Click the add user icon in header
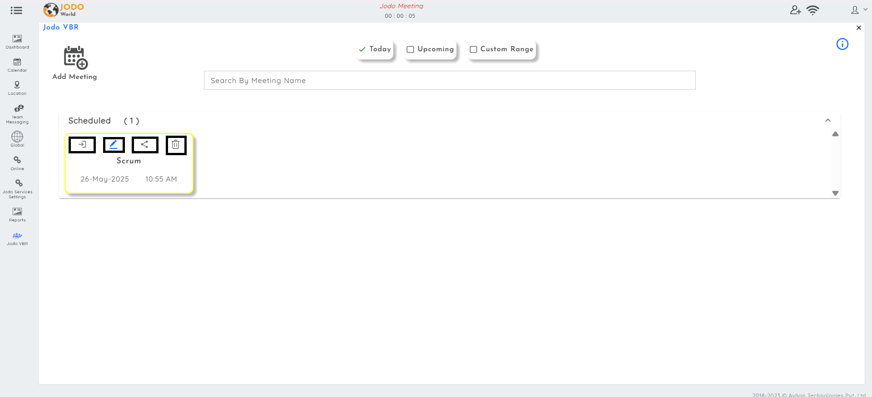Image resolution: width=872 pixels, height=397 pixels. pos(795,10)
